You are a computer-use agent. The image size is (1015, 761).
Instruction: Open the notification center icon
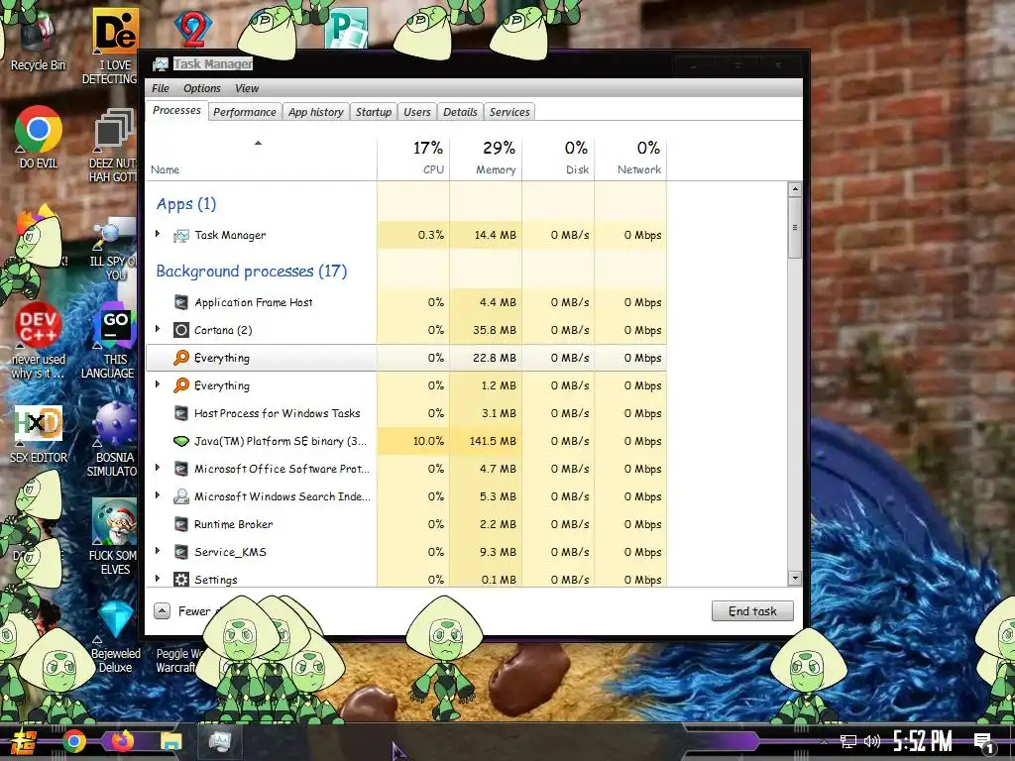coord(984,743)
